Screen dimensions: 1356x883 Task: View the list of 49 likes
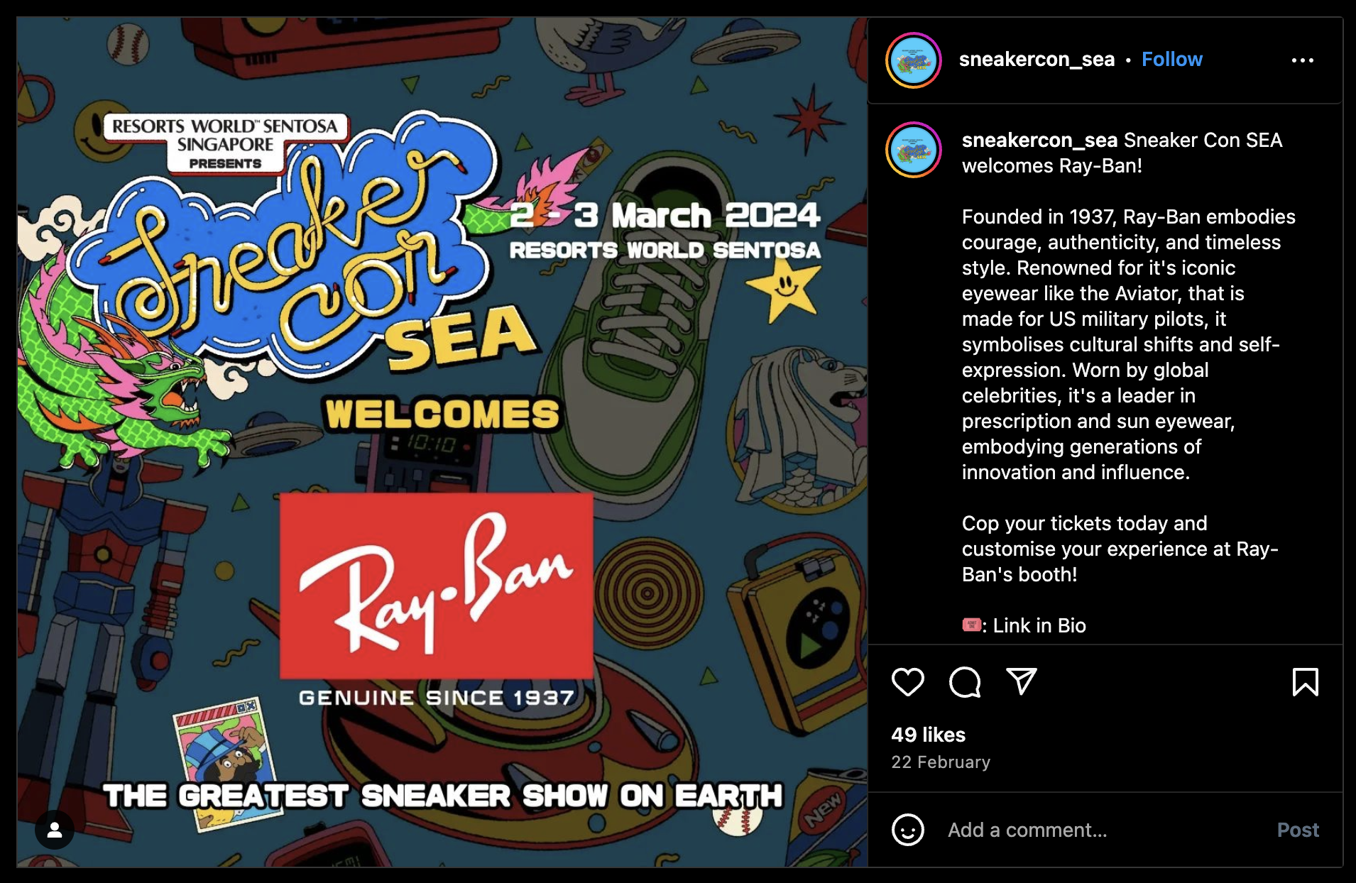click(x=928, y=735)
